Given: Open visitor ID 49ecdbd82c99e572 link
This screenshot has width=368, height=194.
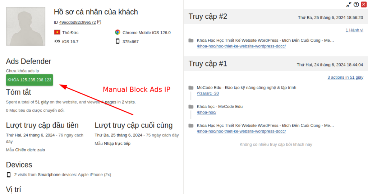Looking at the screenshot, I should [77, 22].
